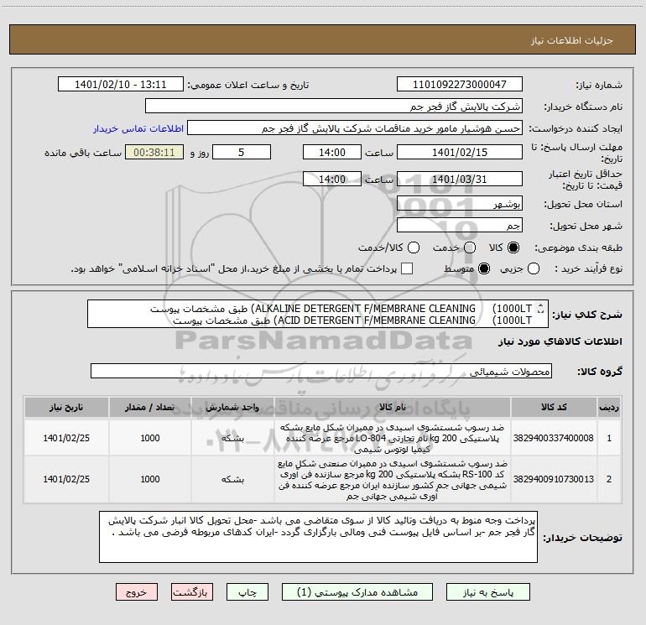Viewport: 646px width, 625px height.
Task: Click the buyer notes text area توضیحات خریدار
Action: [x=318, y=537]
